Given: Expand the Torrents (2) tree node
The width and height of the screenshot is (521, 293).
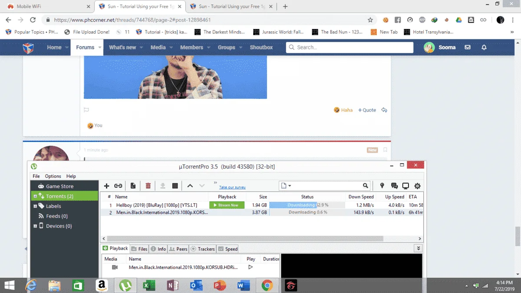Looking at the screenshot, I should pos(35,196).
